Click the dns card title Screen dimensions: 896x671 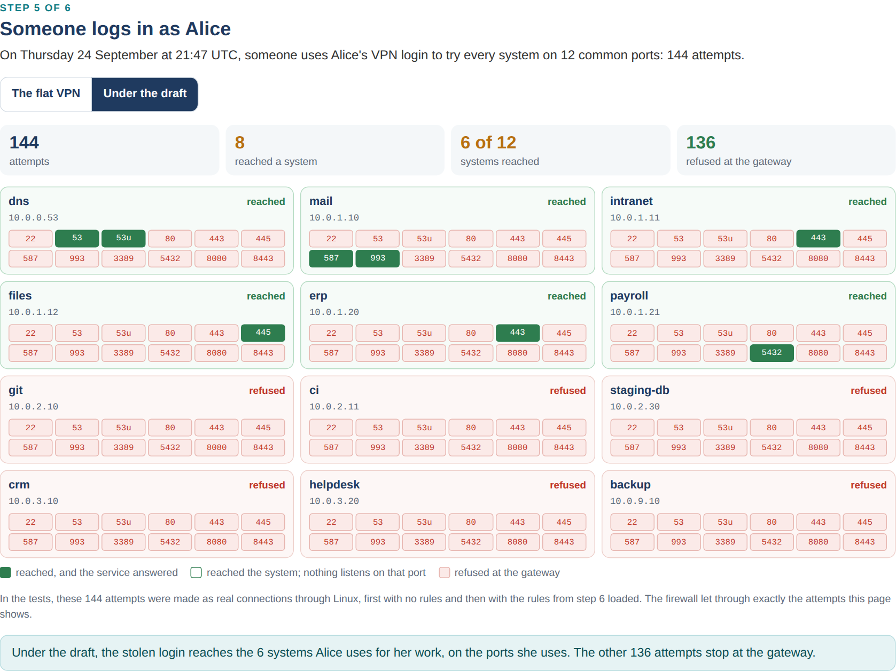pos(19,201)
